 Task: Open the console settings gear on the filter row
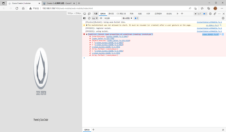[x=223, y=18]
